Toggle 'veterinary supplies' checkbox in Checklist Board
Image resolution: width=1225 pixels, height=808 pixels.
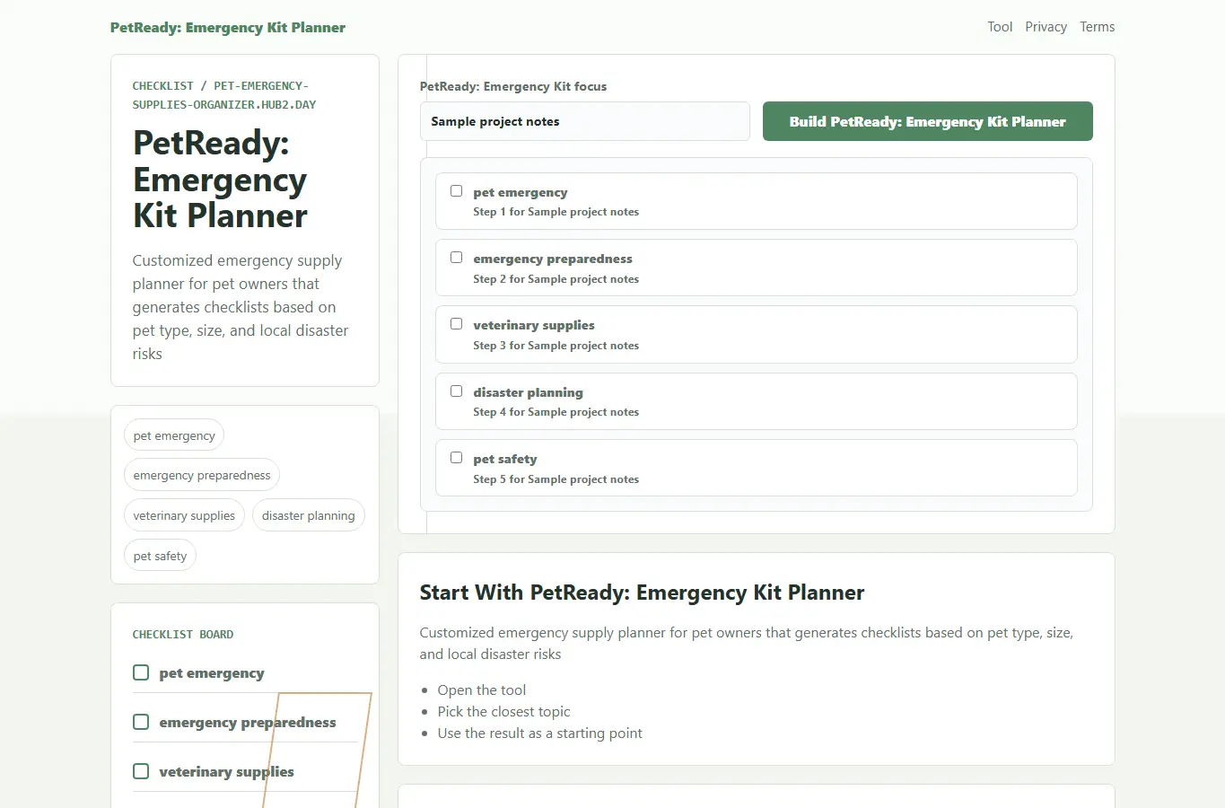[141, 771]
